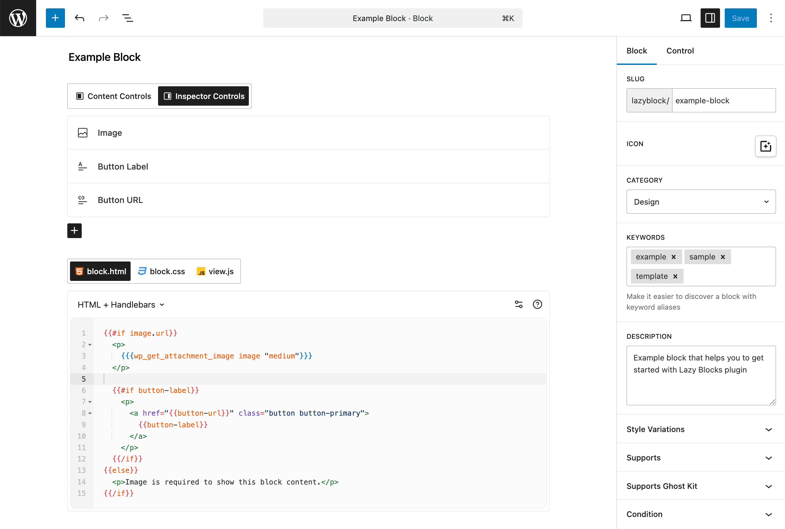The image size is (785, 529).
Task: Open the Handlebars syntax help
Action: (x=537, y=304)
